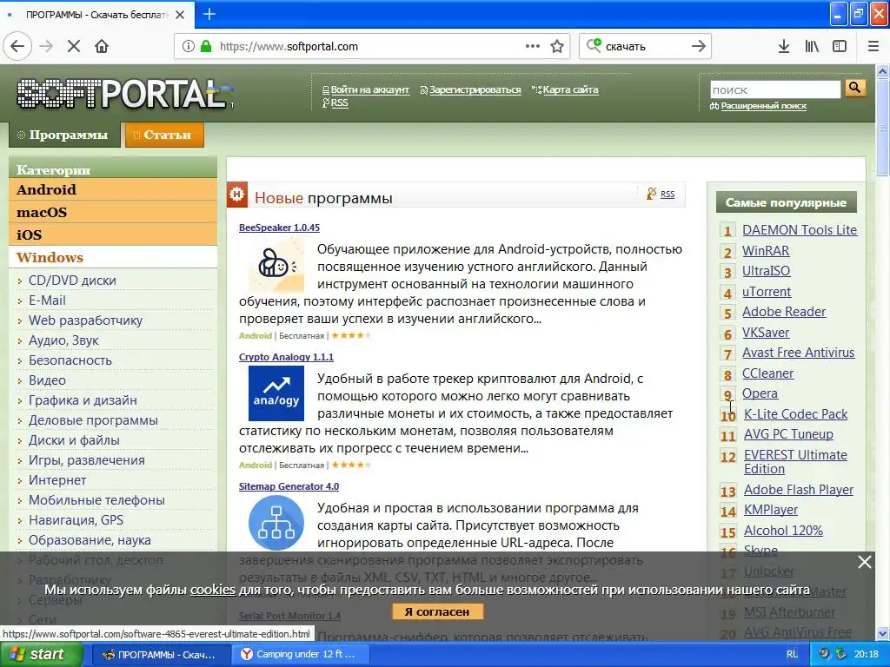This screenshot has height=667, width=890.
Task: Select the iOS category
Action: coord(113,234)
